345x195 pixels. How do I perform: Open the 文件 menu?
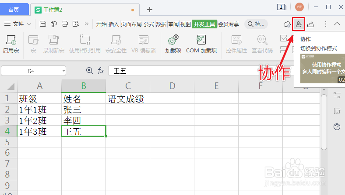(x=18, y=24)
